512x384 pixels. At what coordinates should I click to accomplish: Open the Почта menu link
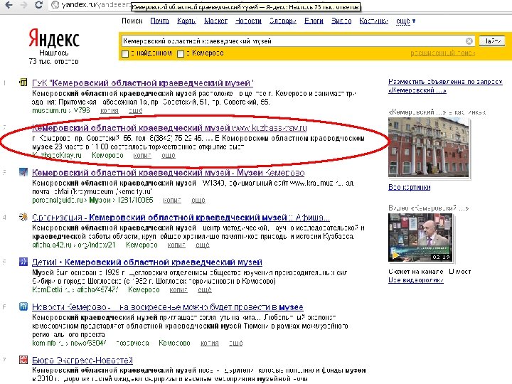[x=160, y=21]
